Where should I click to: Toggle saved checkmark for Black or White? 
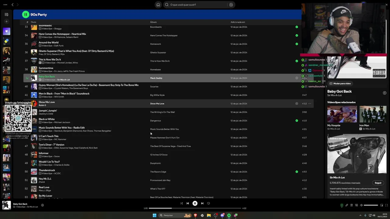point(297,120)
